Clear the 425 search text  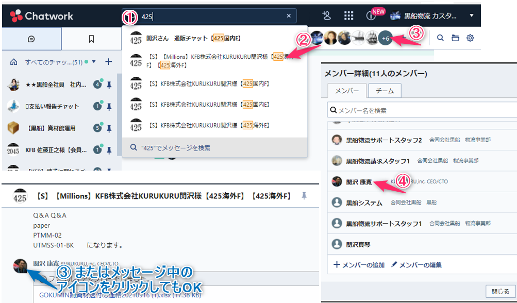[x=289, y=16]
